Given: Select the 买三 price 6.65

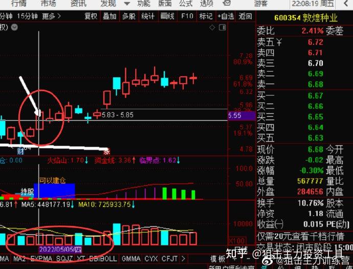Looking at the screenshot, I should tap(316, 117).
